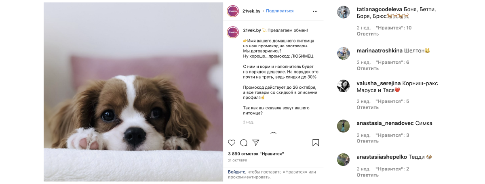Open comment bubble icon under post
The height and width of the screenshot is (184, 485).
(x=244, y=143)
